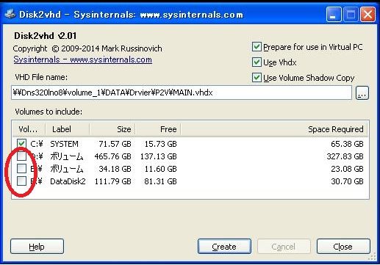Click the 111.79 GB size value
The height and width of the screenshot is (265, 380).
pyautogui.click(x=113, y=181)
